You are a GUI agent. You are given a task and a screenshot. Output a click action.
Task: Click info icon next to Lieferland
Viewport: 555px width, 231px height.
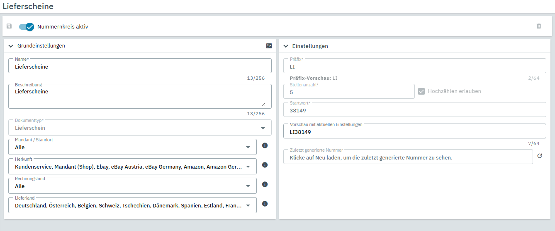click(x=265, y=204)
